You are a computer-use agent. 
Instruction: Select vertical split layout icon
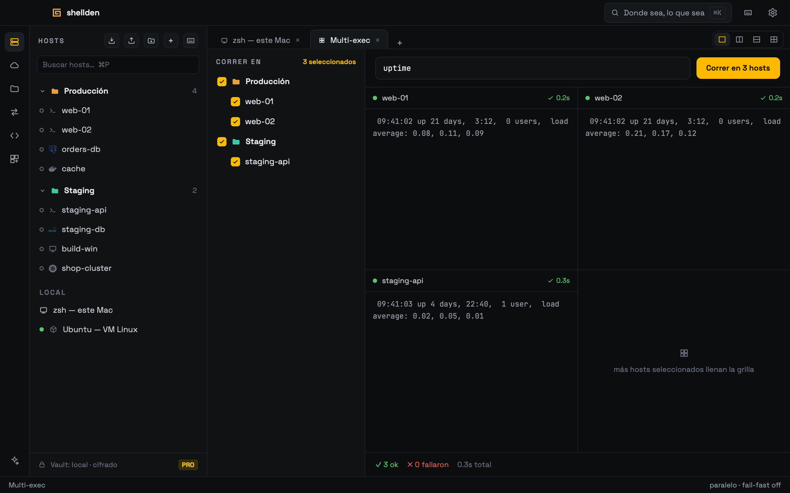[739, 39]
